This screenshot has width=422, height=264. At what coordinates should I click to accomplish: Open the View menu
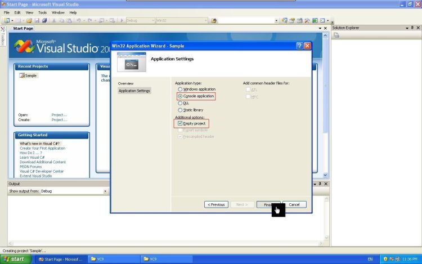pyautogui.click(x=29, y=12)
